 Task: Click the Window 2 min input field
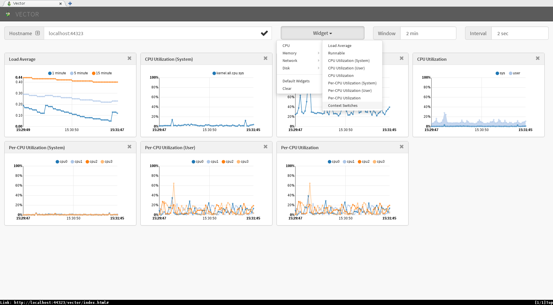coord(428,33)
